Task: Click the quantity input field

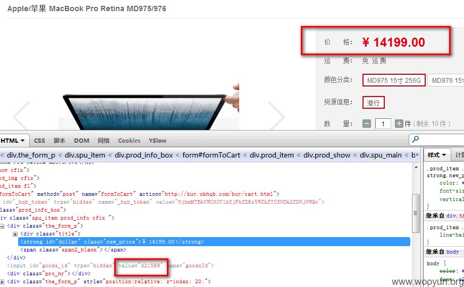Action: click(x=383, y=124)
